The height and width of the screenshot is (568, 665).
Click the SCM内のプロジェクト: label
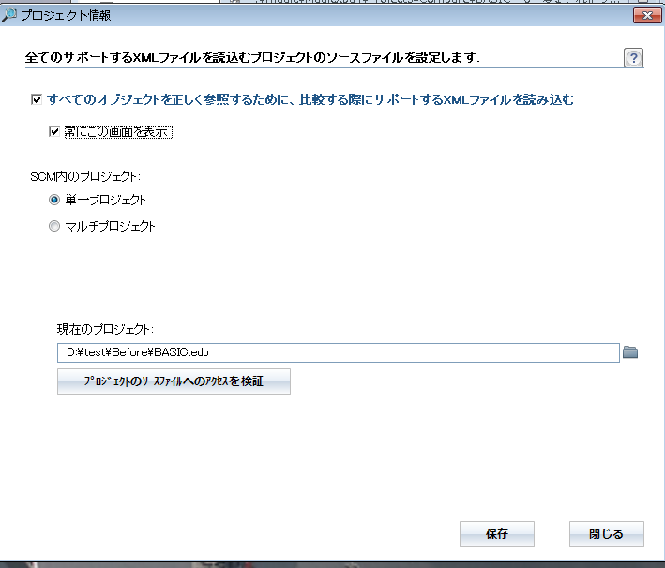85,177
